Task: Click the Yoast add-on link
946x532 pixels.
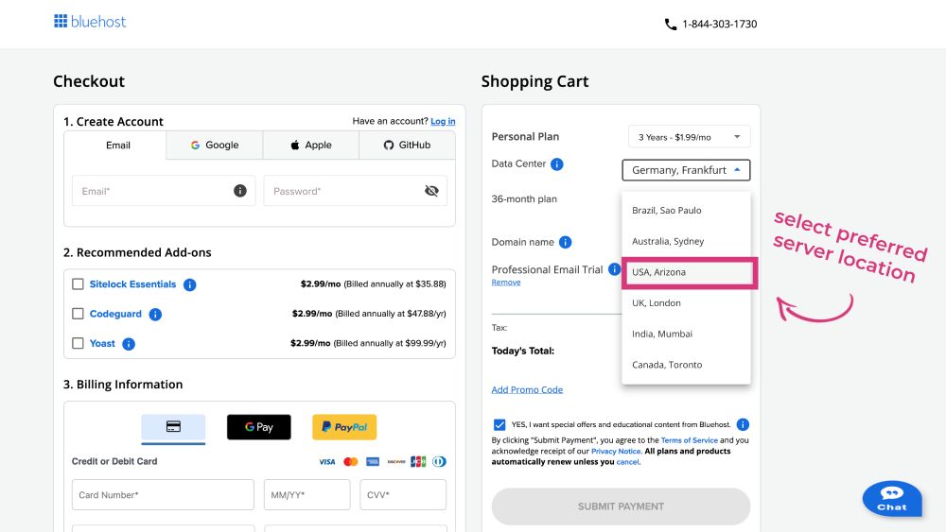Action: click(x=102, y=343)
